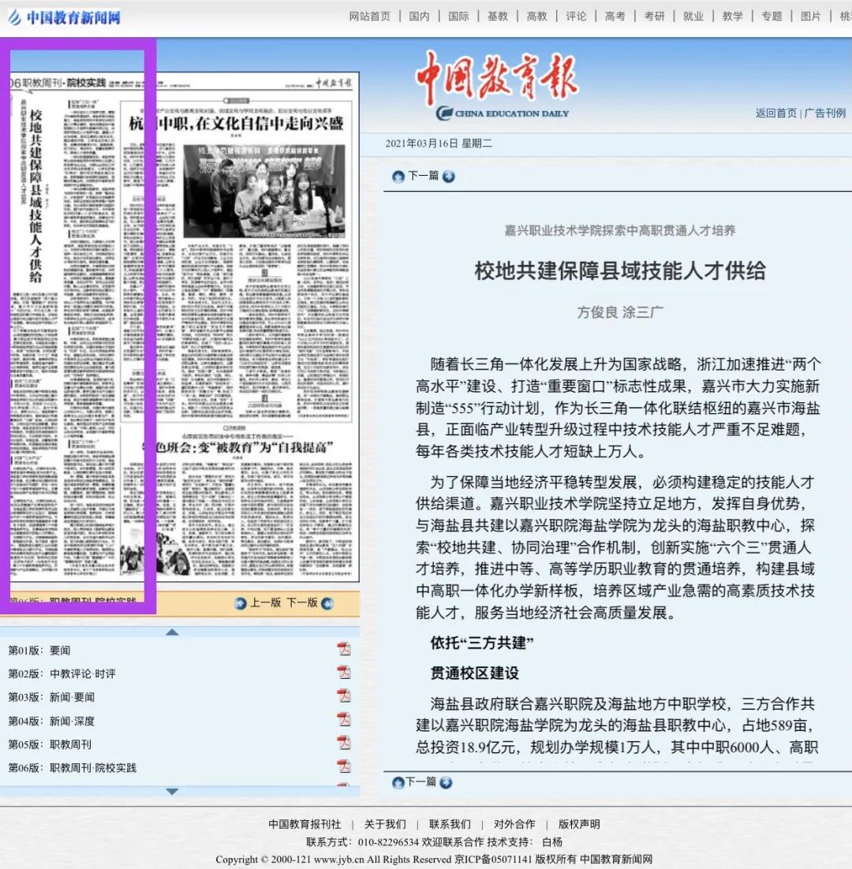
Task: Click the 返回首页 link
Action: click(x=776, y=114)
